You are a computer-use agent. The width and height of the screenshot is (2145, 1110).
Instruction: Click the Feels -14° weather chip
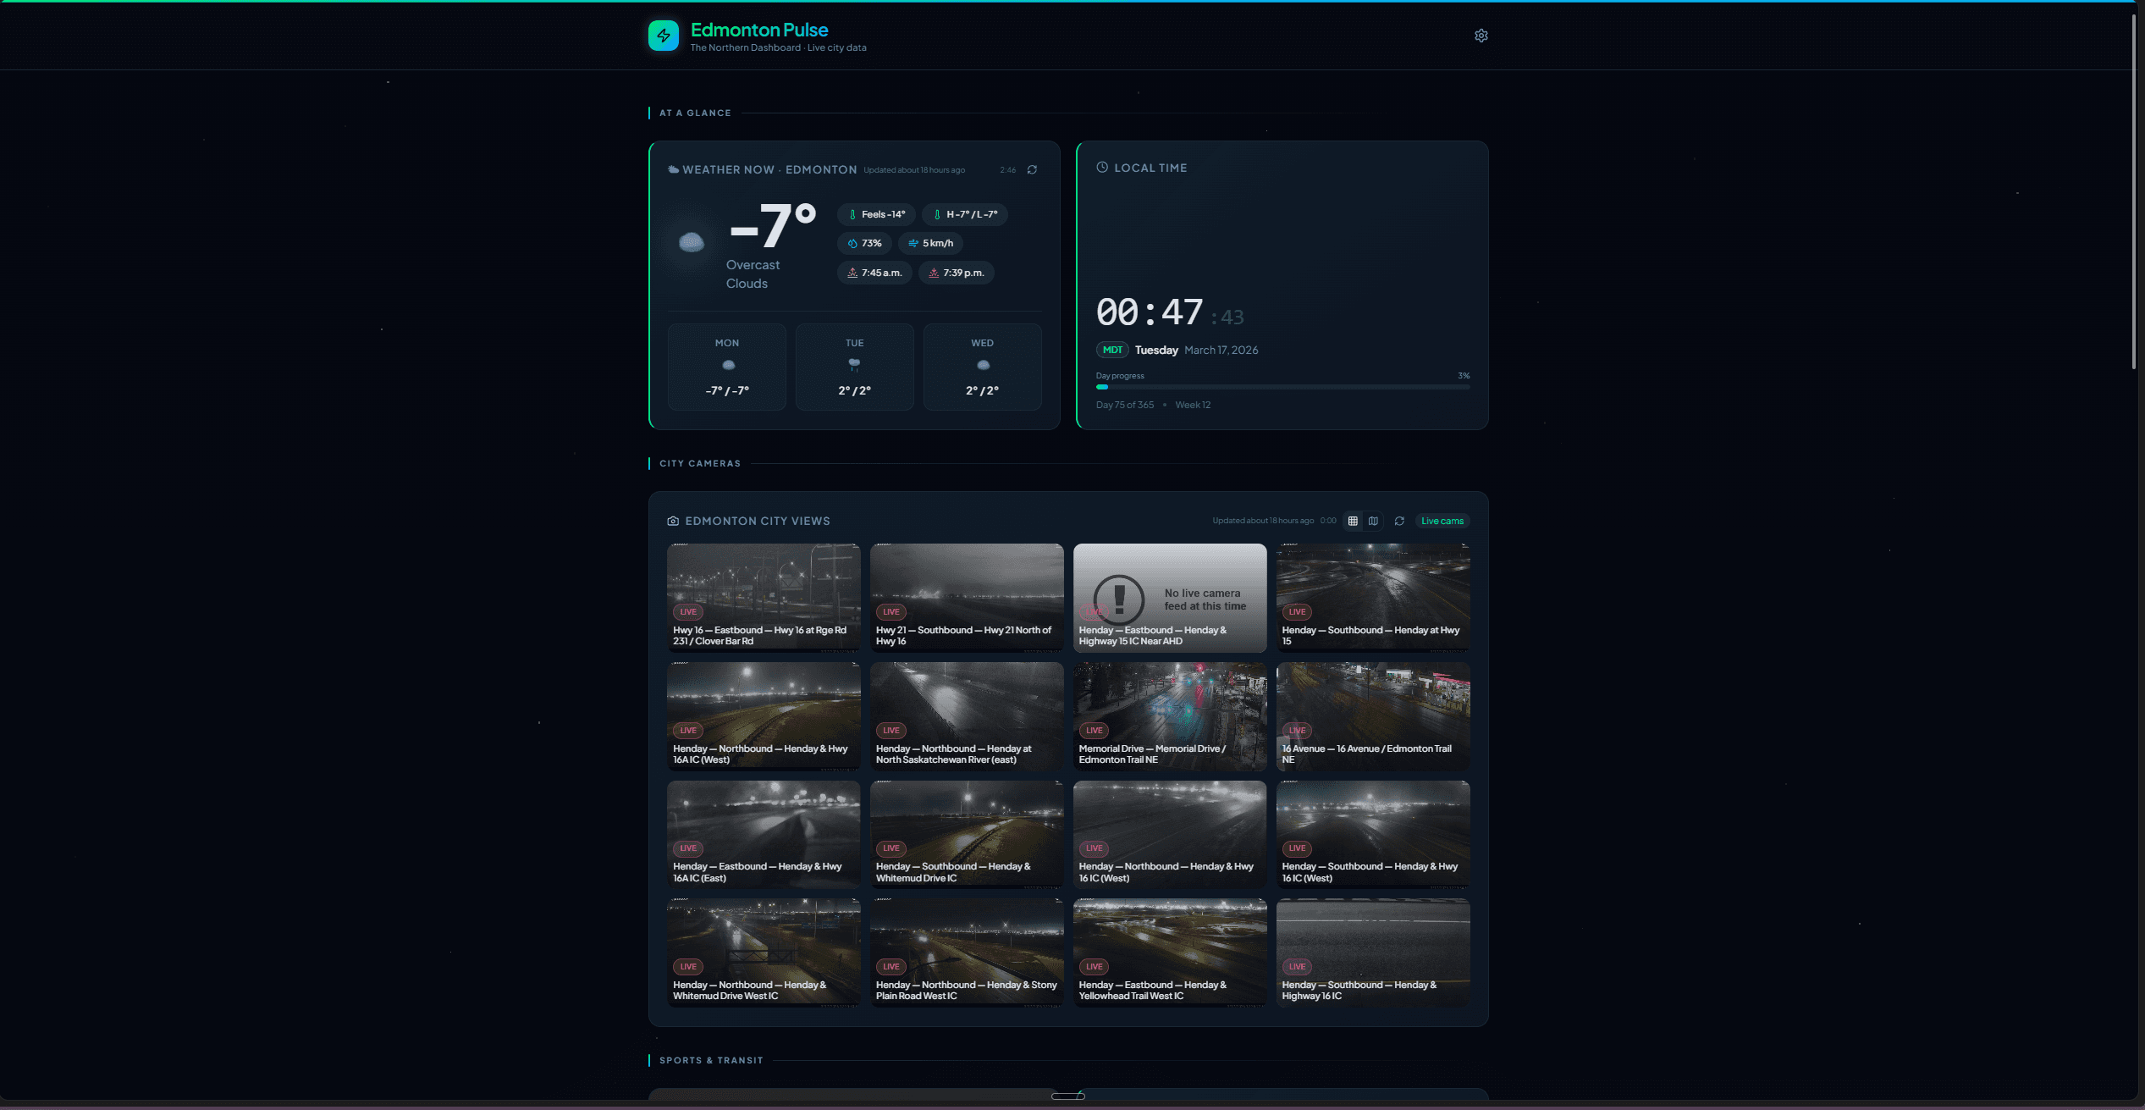tap(875, 214)
